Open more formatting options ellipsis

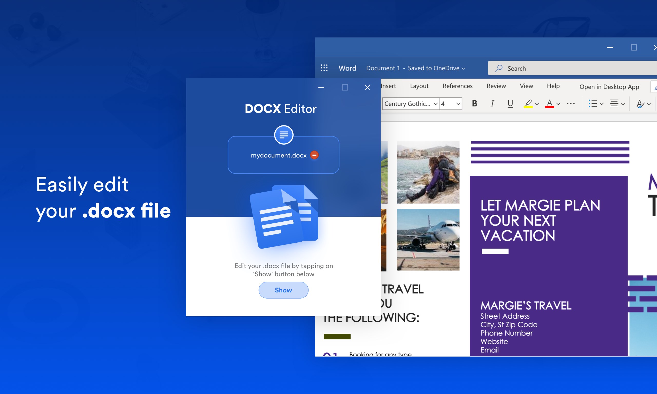[571, 104]
